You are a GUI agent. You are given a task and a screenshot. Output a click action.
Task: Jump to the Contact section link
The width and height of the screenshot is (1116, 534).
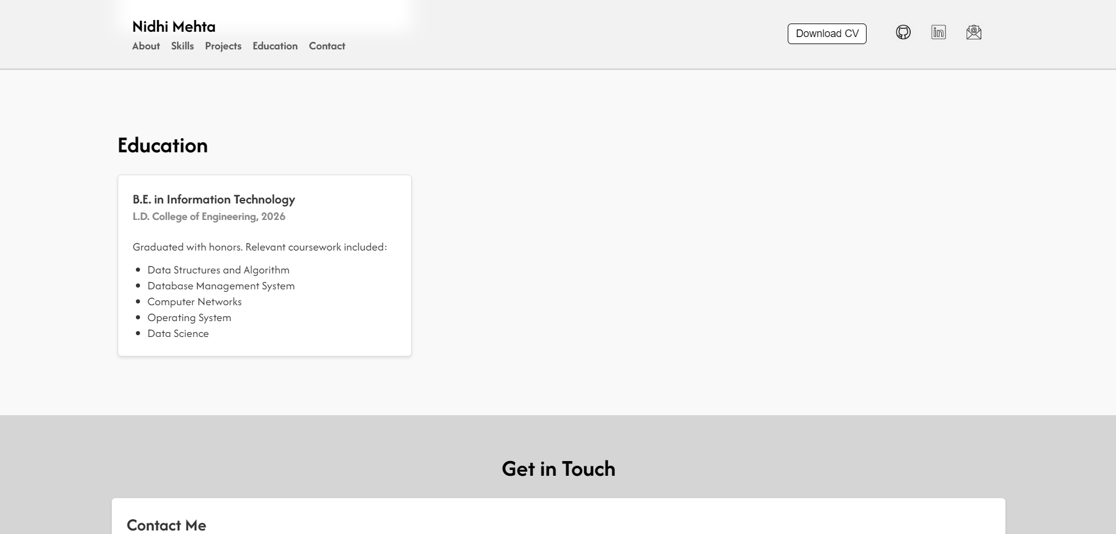pyautogui.click(x=327, y=46)
